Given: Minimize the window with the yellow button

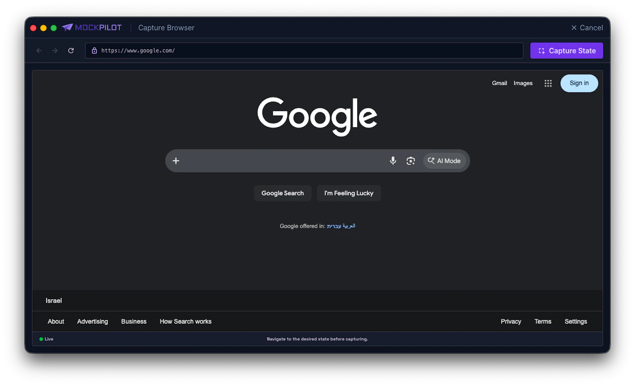Looking at the screenshot, I should pyautogui.click(x=44, y=28).
